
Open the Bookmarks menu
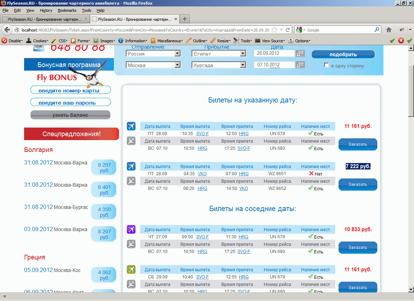click(x=67, y=10)
